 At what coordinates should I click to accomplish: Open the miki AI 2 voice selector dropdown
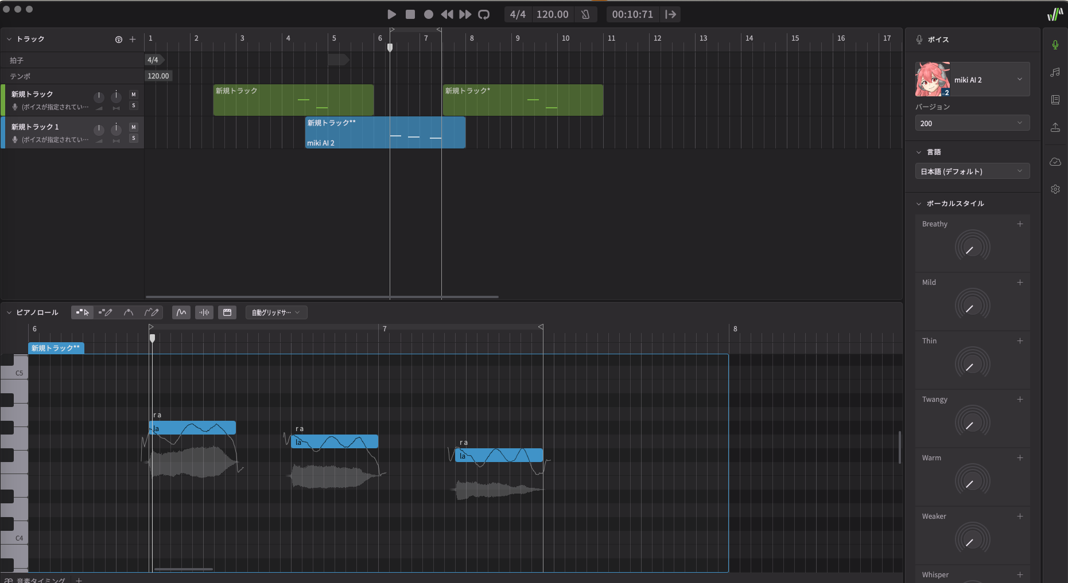[972, 79]
